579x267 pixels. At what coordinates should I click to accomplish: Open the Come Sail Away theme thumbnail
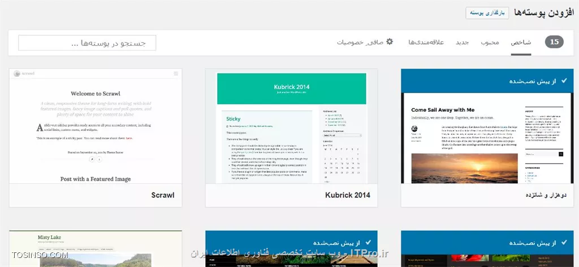point(487,126)
